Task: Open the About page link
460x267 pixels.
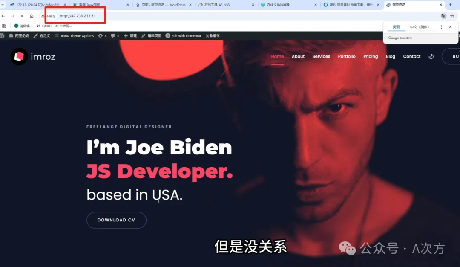Action: click(x=298, y=56)
